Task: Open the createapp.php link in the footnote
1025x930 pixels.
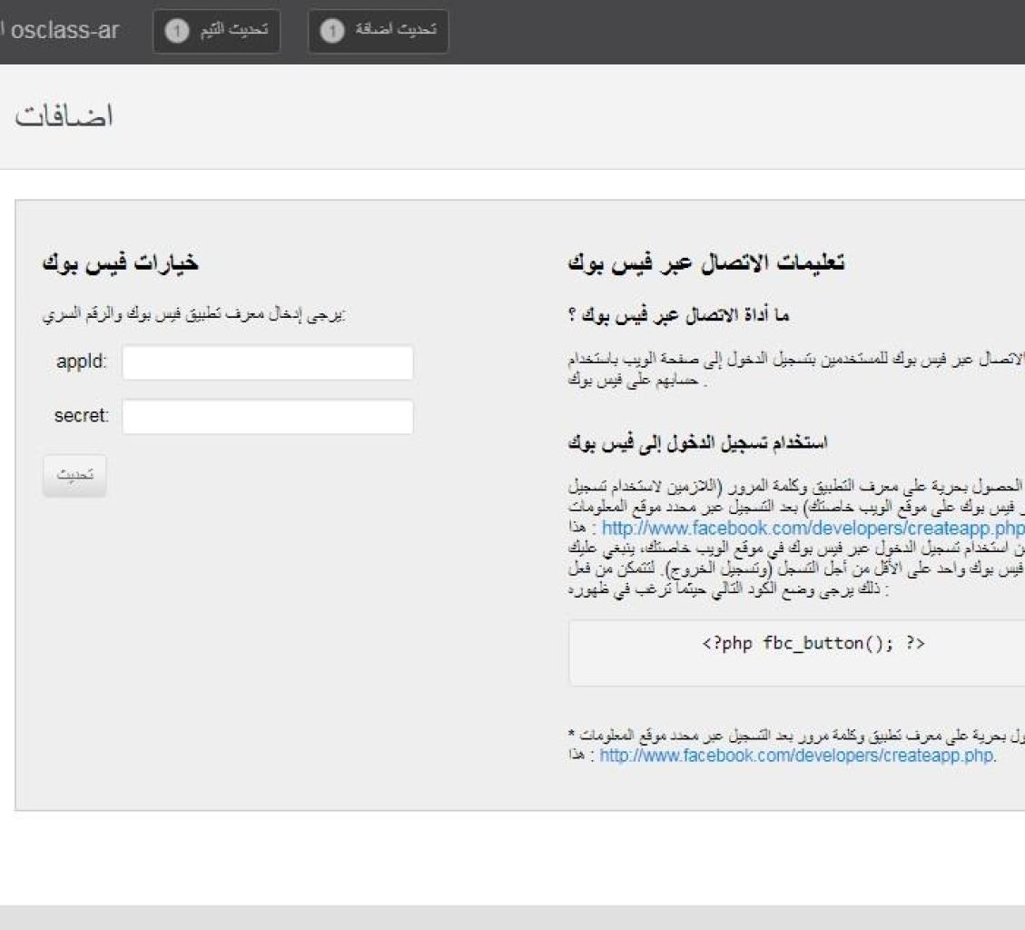Action: pyautogui.click(x=796, y=756)
